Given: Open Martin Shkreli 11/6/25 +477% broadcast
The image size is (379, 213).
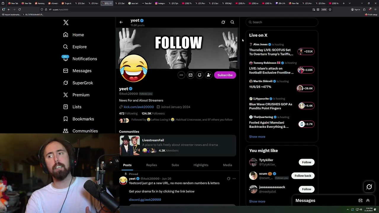Looking at the screenshot, I should (282, 86).
